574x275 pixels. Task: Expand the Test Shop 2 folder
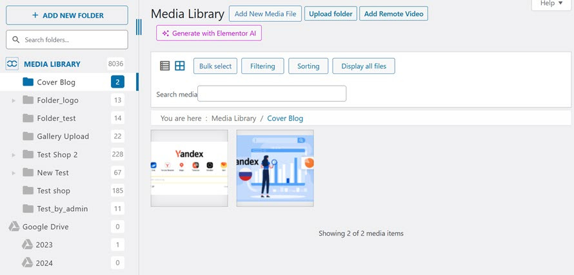14,155
